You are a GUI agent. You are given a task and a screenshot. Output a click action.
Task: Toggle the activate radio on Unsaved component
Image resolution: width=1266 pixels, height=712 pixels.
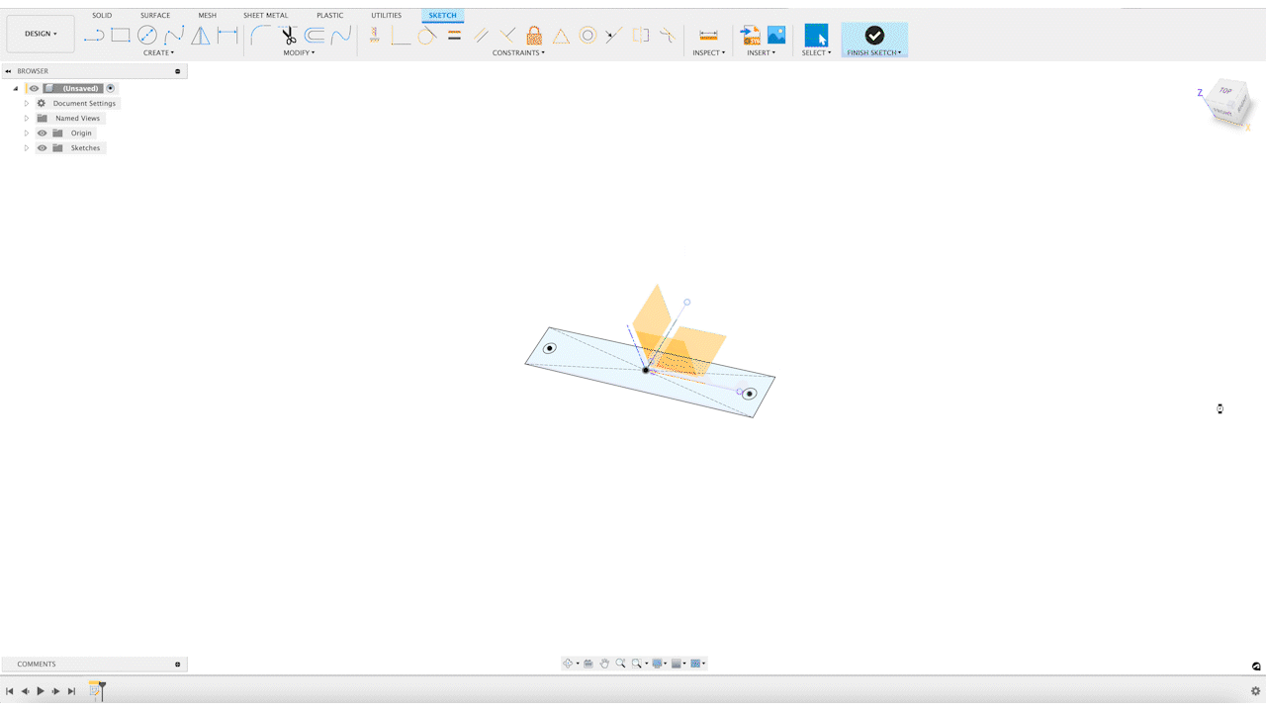pos(111,88)
